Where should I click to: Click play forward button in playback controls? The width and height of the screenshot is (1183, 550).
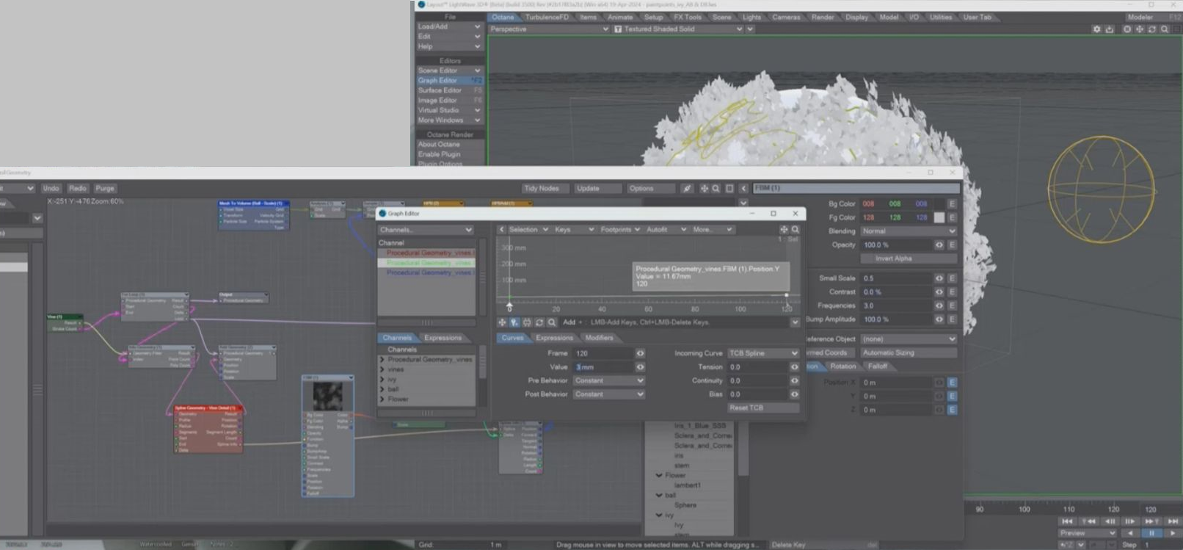(x=1173, y=533)
